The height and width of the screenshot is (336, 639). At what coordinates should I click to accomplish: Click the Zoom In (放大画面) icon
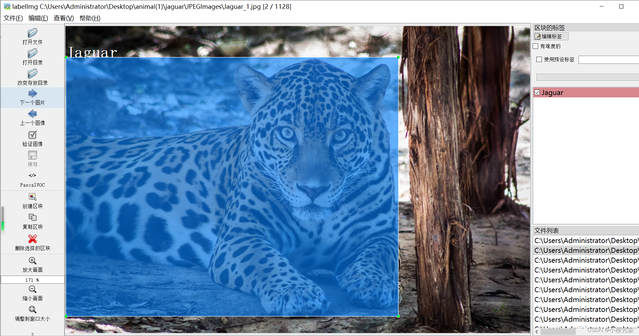(x=33, y=261)
